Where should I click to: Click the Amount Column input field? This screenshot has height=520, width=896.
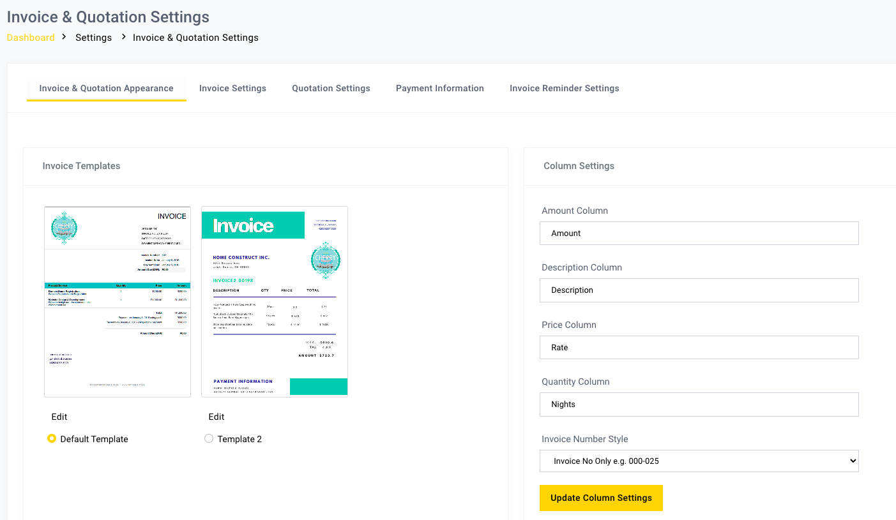point(699,233)
